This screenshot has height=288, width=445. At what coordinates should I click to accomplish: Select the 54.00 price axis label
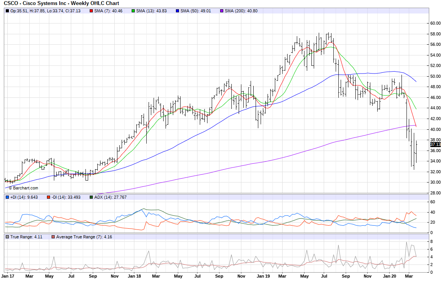click(435, 55)
